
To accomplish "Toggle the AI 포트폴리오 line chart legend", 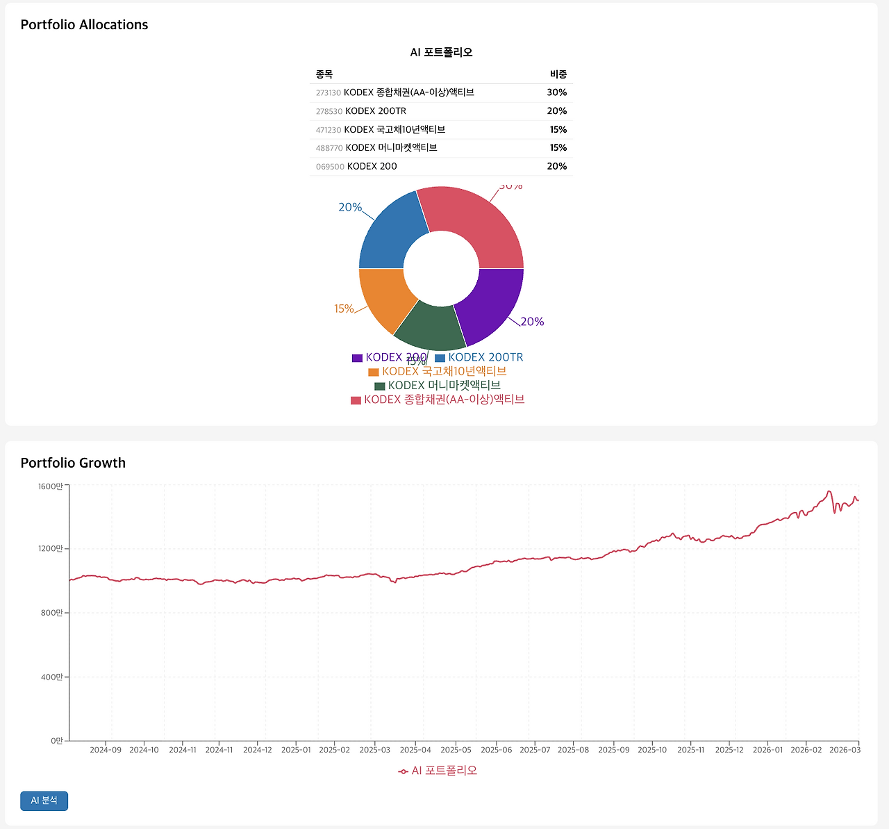I will 438,771.
